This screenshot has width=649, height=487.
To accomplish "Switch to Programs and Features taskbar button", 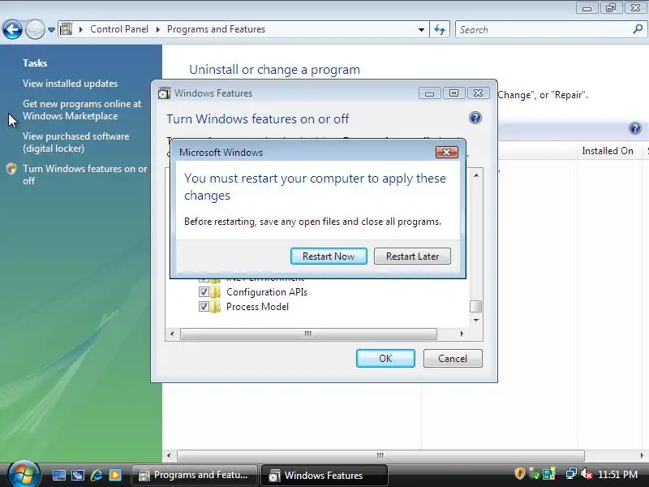I will 194,475.
